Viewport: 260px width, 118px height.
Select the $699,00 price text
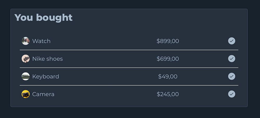(x=168, y=59)
